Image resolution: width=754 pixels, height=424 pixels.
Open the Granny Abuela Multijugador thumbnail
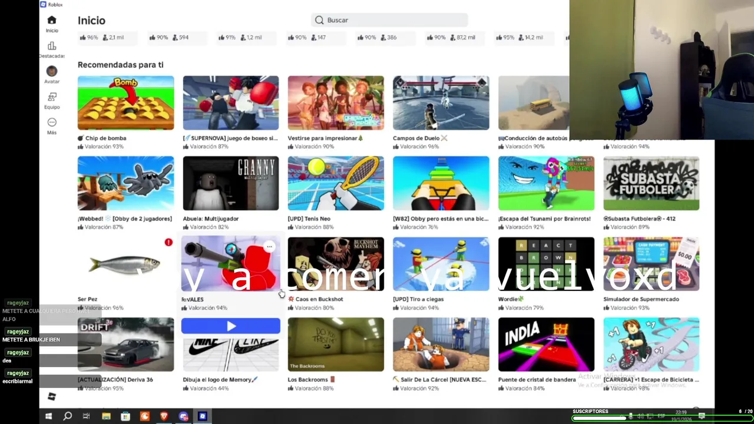pyautogui.click(x=231, y=183)
